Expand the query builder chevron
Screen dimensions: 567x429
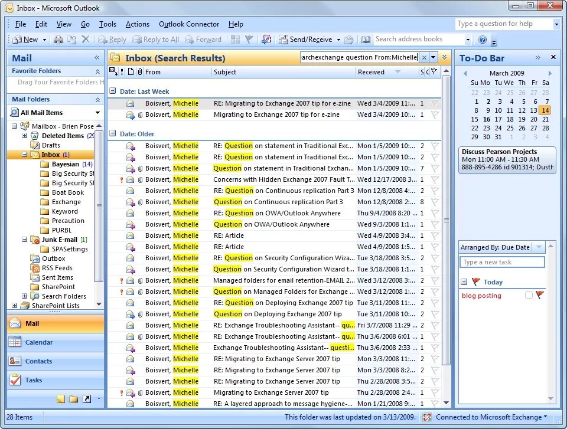pyautogui.click(x=444, y=57)
